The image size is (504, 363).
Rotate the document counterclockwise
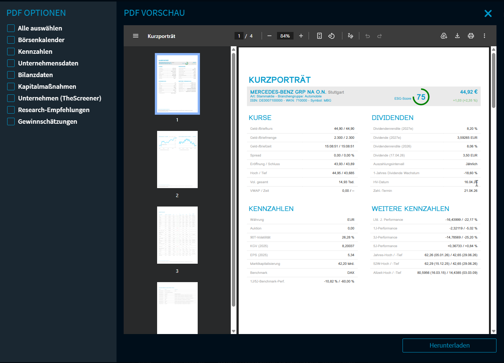[x=331, y=36]
